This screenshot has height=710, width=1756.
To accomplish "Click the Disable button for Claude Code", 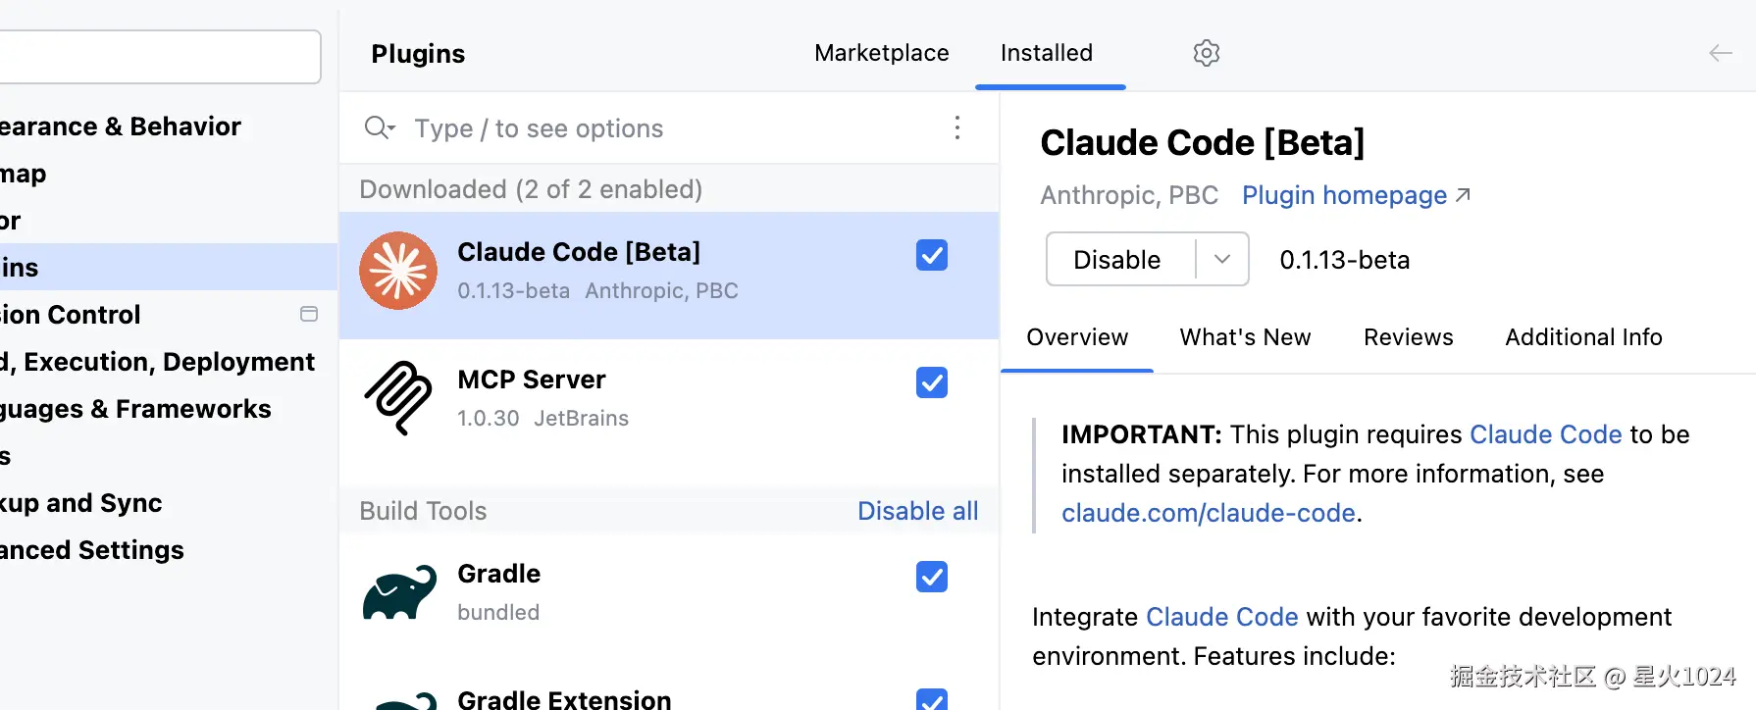I will pyautogui.click(x=1118, y=259).
